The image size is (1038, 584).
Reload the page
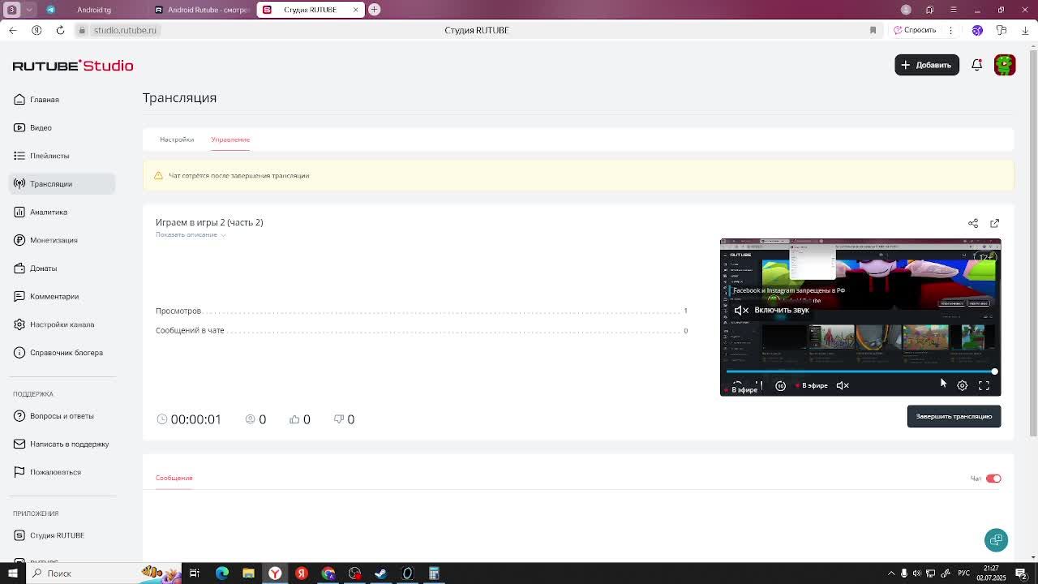coord(60,30)
